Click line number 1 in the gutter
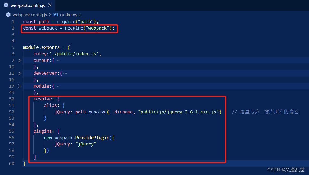This screenshot has width=309, height=175. 13,21
